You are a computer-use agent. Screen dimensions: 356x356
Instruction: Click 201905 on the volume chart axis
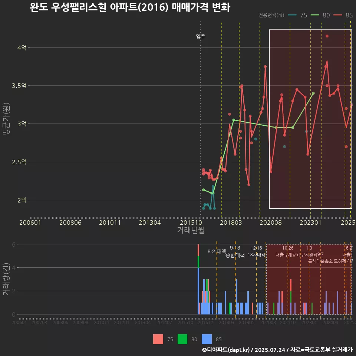tap(247, 323)
